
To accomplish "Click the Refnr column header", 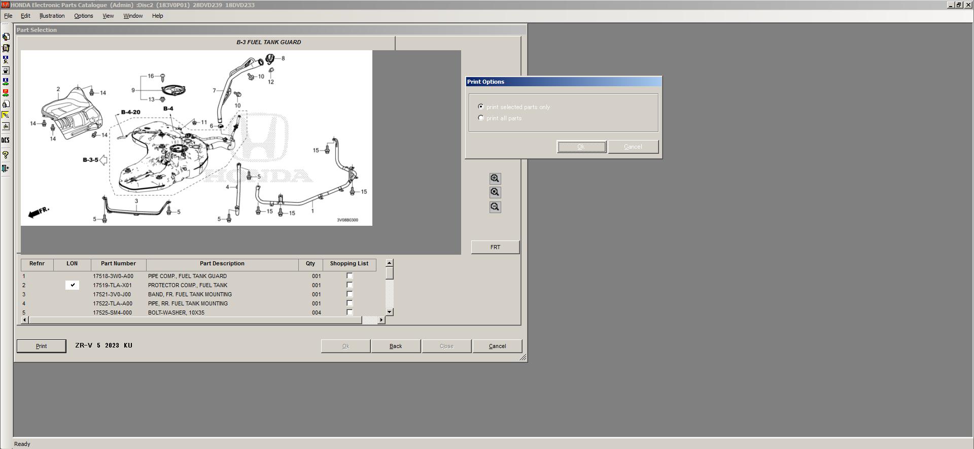I will (37, 264).
